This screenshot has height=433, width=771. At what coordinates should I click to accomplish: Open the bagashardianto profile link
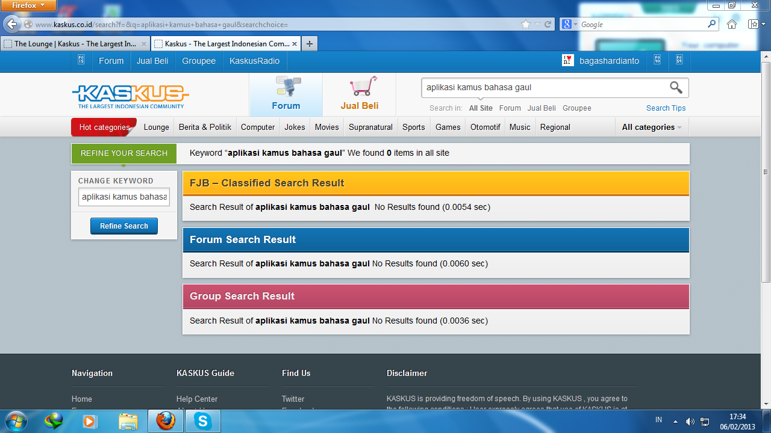pos(610,61)
